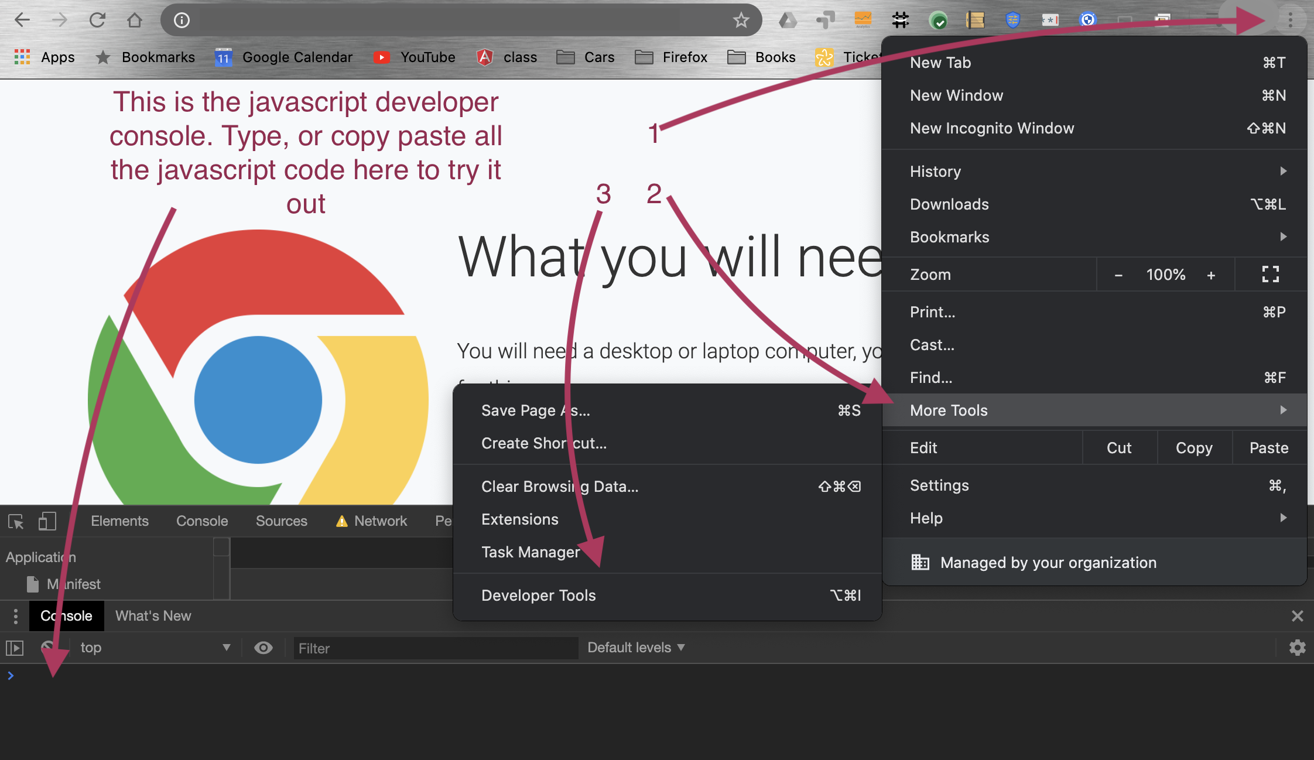Click the browser Back arrow
Image resolution: width=1314 pixels, height=760 pixels.
coord(22,20)
